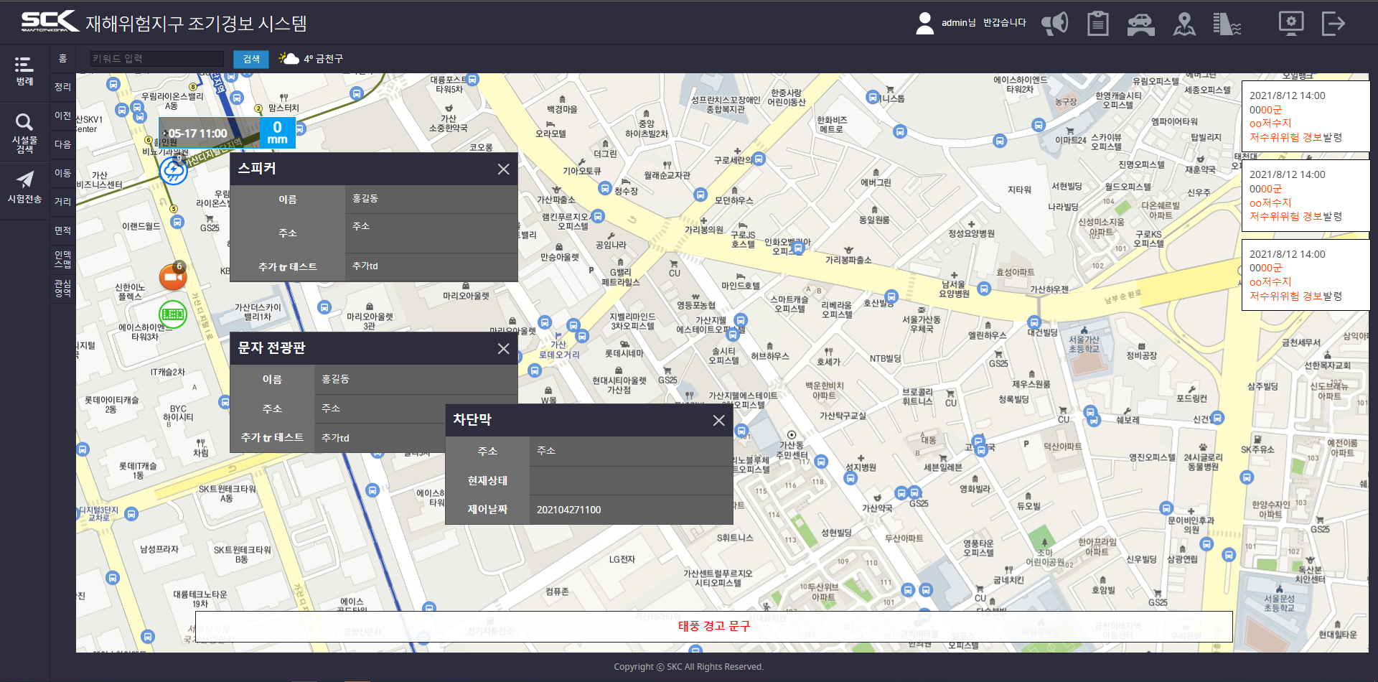Viewport: 1378px width, 682px height.
Task: Open 시설물 검색 facility search
Action: pos(24,133)
